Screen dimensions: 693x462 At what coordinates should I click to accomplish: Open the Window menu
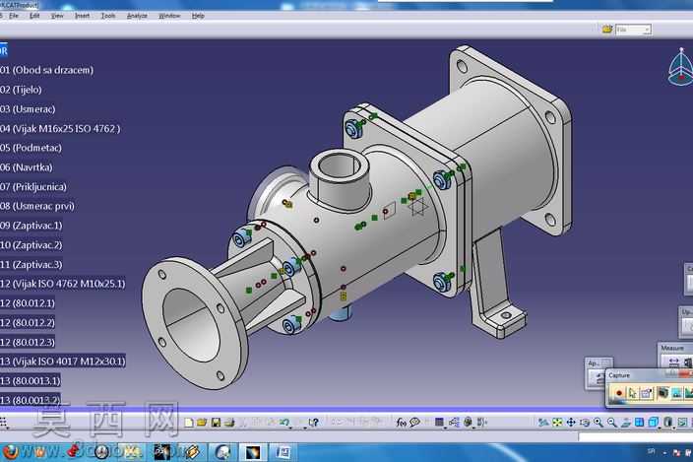point(169,16)
